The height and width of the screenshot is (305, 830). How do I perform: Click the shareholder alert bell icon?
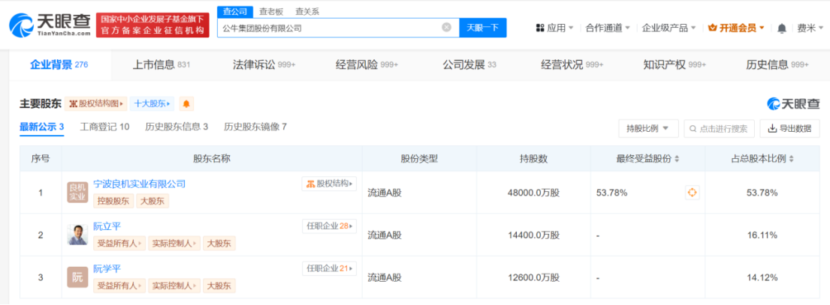tap(186, 104)
